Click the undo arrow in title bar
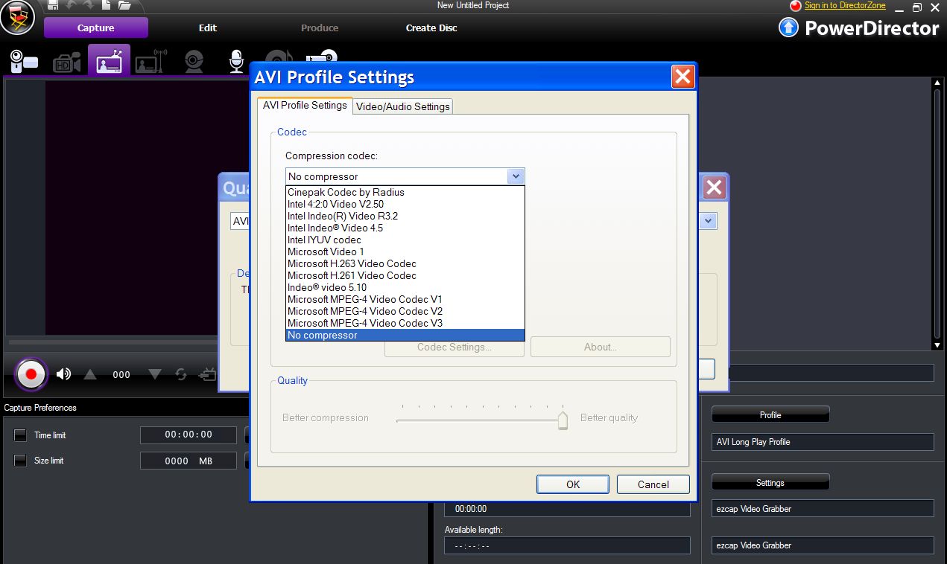This screenshot has height=564, width=947. coord(72,5)
